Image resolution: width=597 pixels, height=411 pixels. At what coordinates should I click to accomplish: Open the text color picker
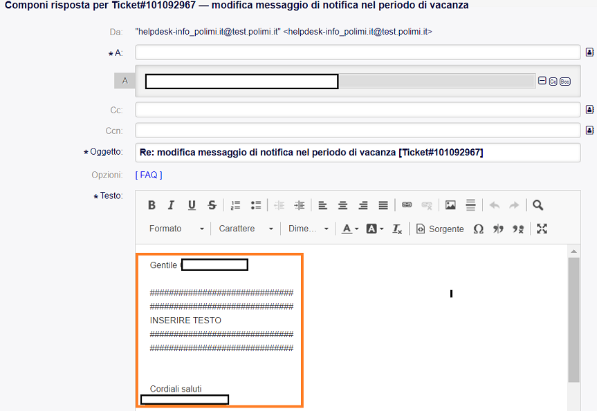click(350, 229)
